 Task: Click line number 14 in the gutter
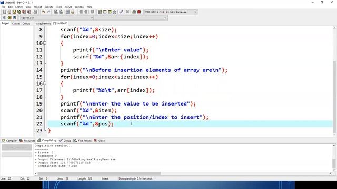coord(39,70)
